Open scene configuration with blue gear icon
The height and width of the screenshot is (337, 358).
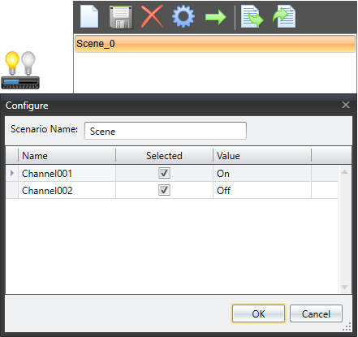pos(183,17)
